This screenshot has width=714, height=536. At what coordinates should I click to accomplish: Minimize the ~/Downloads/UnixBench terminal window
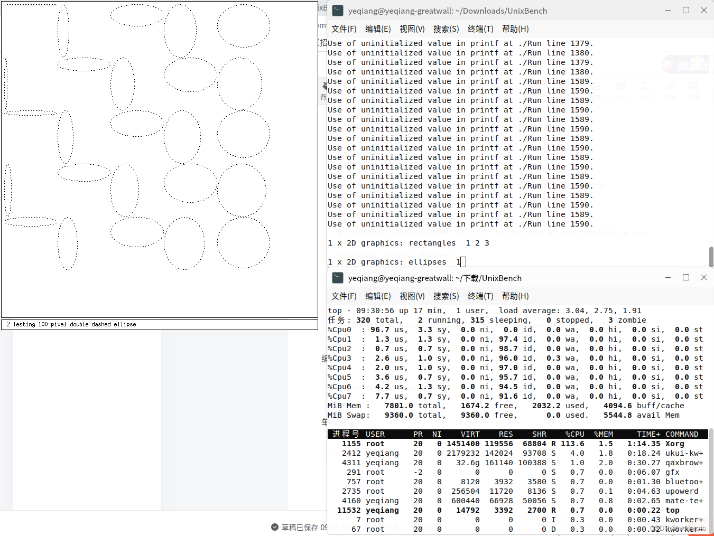tap(668, 10)
